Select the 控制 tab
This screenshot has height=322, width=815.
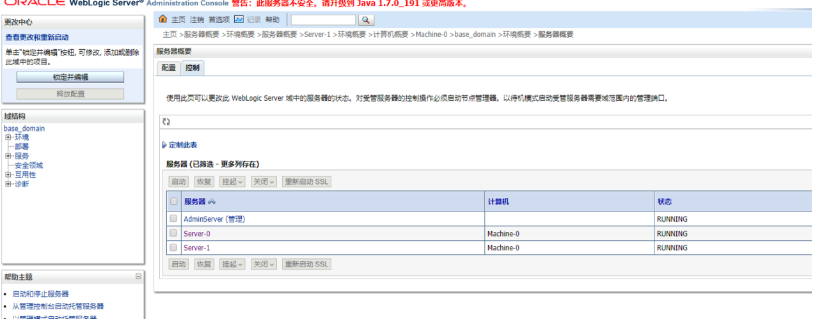193,68
